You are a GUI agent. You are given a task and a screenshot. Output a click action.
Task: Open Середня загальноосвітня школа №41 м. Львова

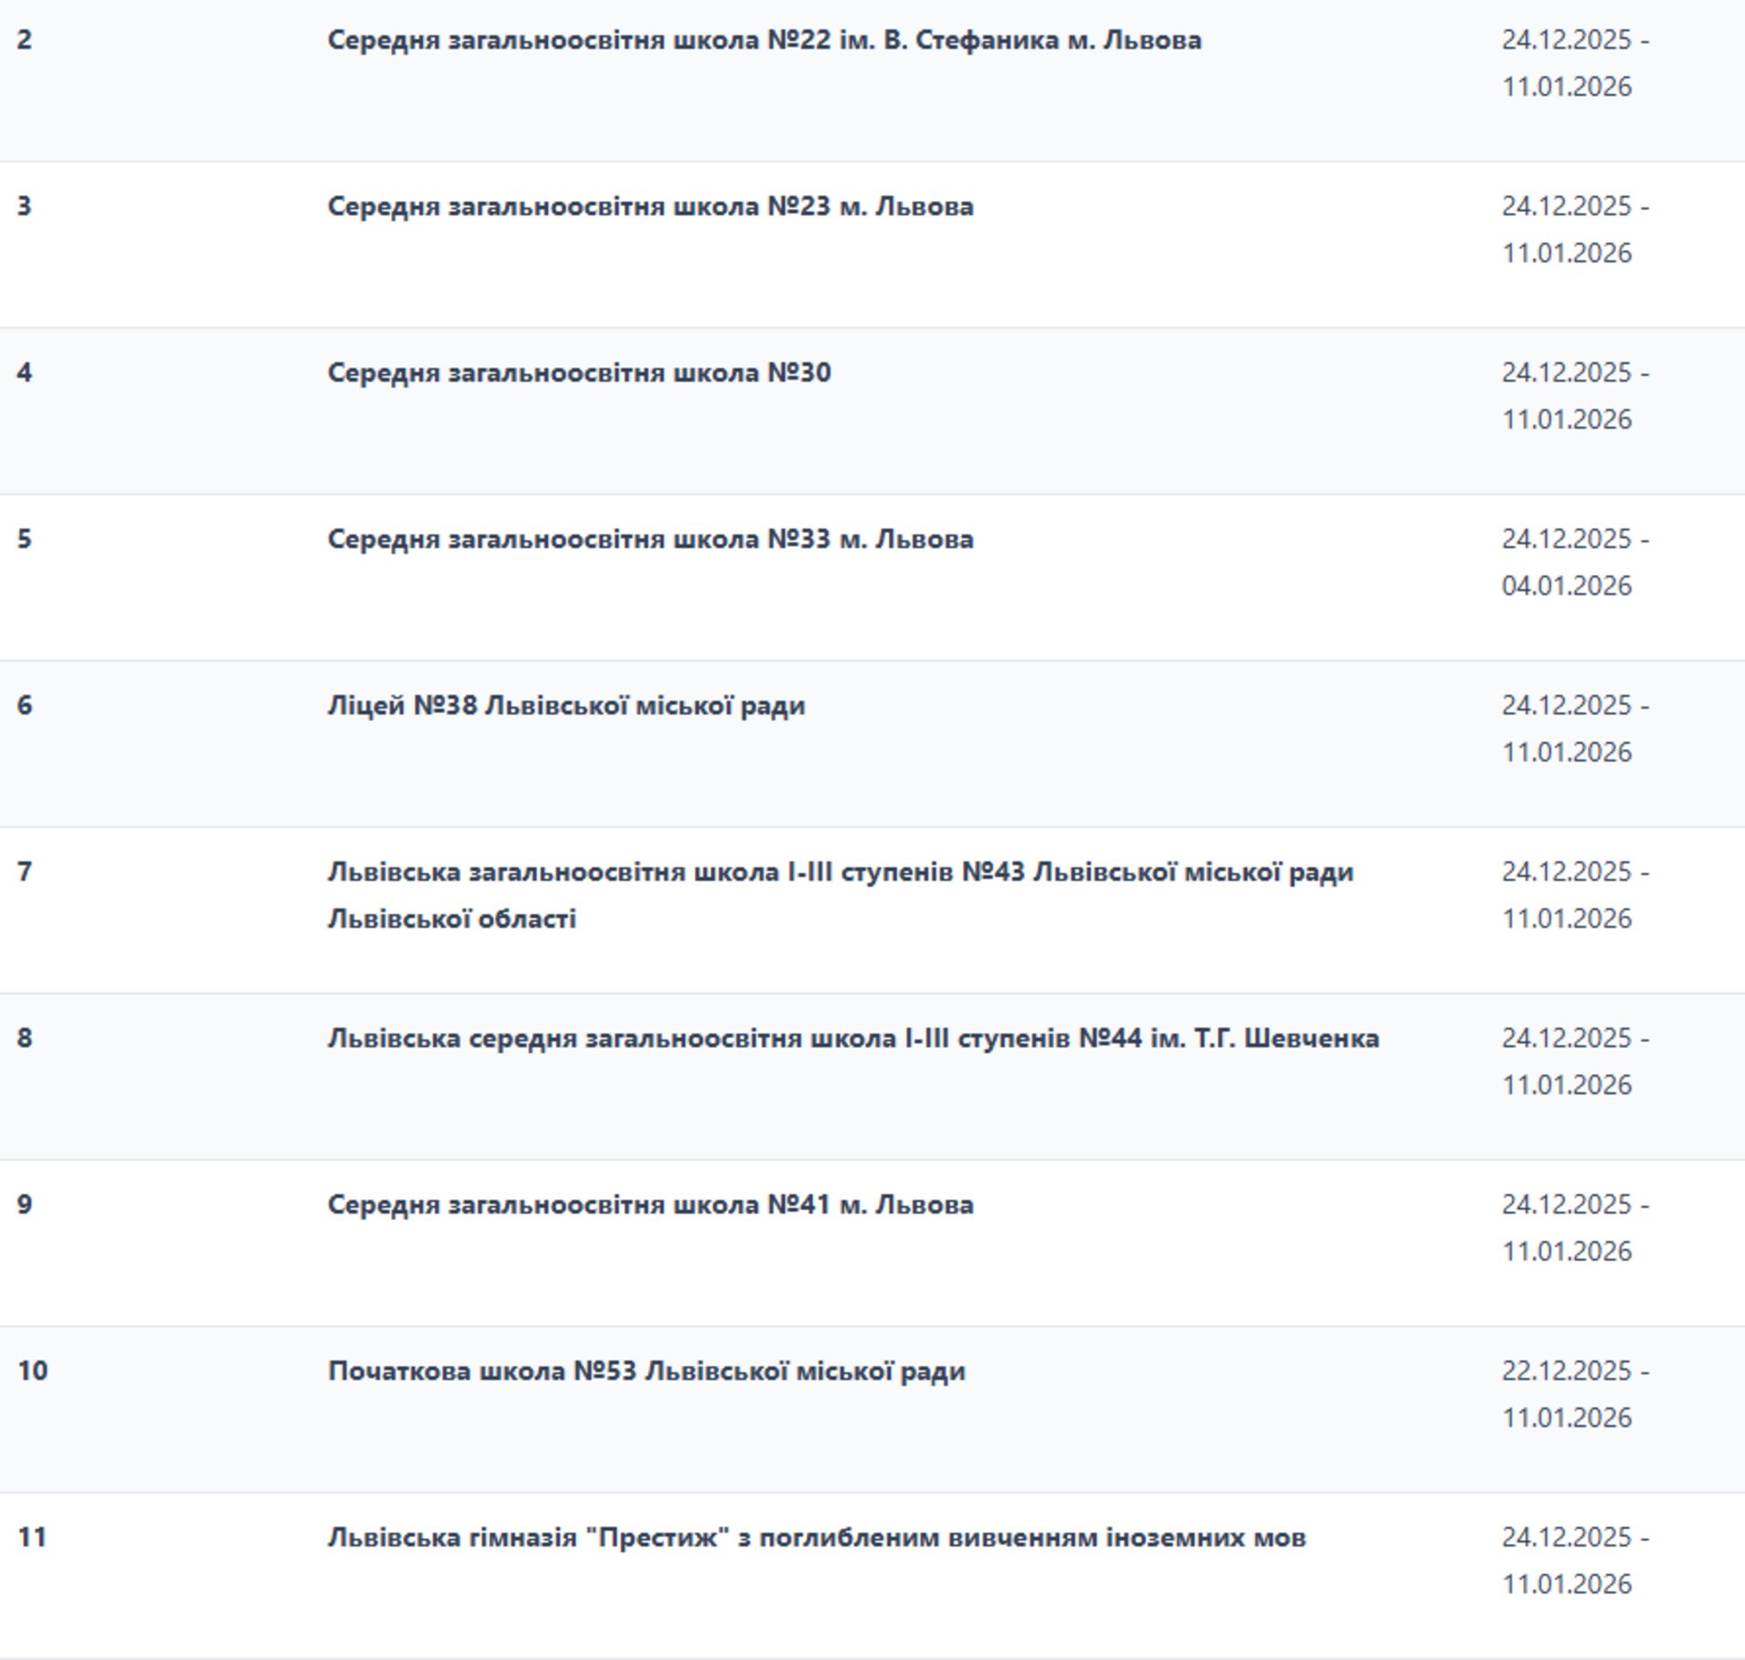tap(650, 1204)
